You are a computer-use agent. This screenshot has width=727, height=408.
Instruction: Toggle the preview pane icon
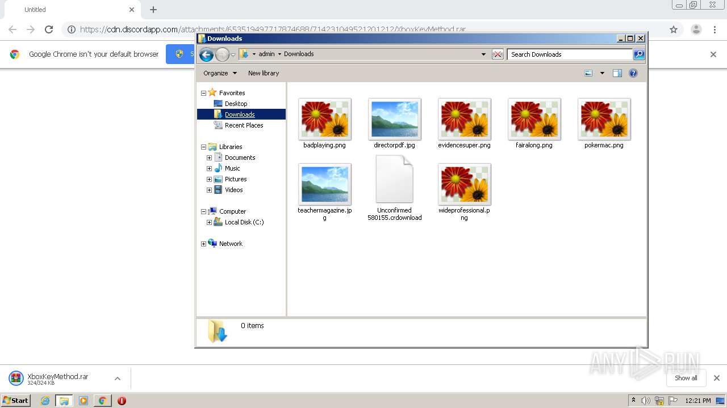617,73
